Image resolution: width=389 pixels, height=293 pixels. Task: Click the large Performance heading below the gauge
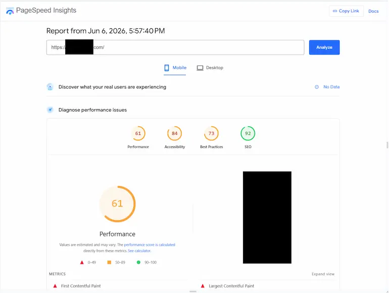[x=117, y=234]
